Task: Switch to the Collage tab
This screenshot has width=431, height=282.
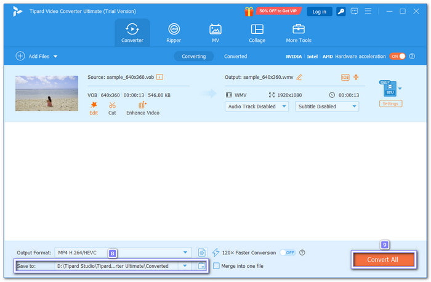Action: tap(257, 33)
